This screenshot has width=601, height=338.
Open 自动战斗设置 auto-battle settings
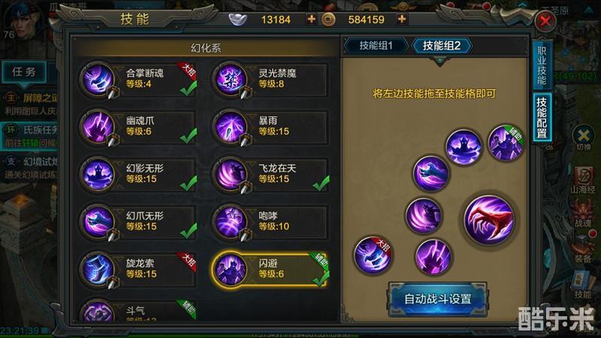pyautogui.click(x=438, y=299)
